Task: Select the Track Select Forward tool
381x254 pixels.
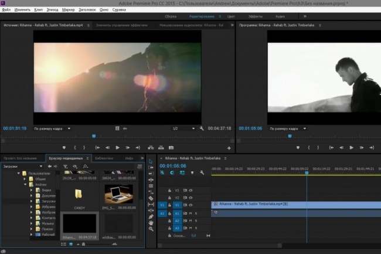Action: [151, 167]
